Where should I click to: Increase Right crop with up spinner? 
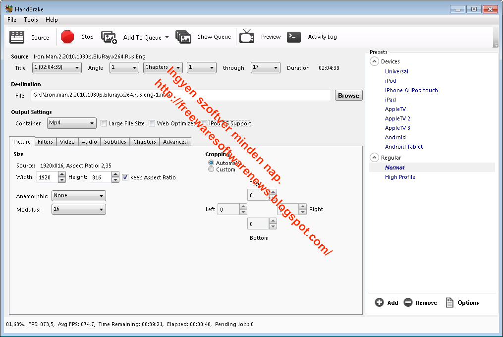(x=303, y=206)
